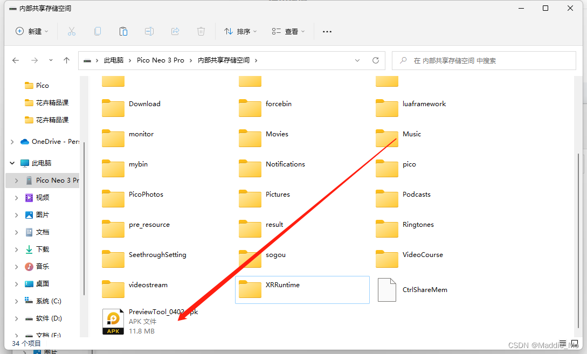Select the Ringtones folder icon
Image resolution: width=587 pixels, height=354 pixels.
[386, 228]
